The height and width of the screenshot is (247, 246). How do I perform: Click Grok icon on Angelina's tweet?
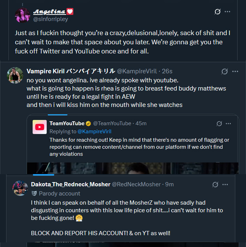click(218, 12)
